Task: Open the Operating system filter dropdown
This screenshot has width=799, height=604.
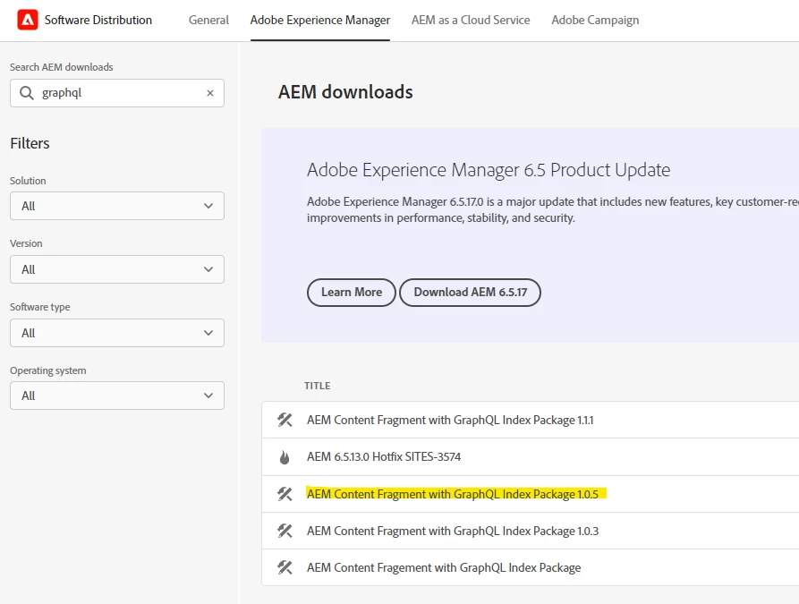Action: tap(117, 396)
